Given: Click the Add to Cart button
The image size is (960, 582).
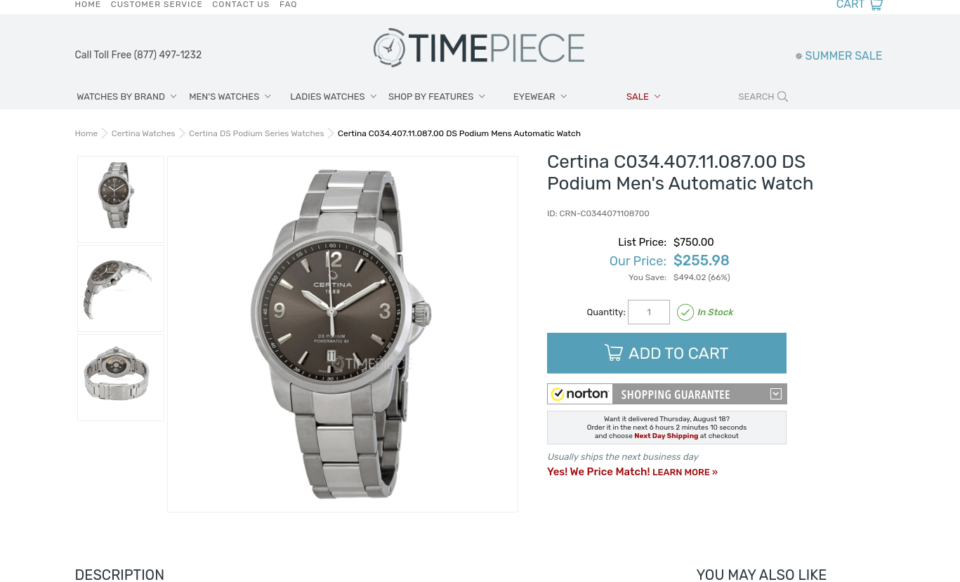Looking at the screenshot, I should coord(666,353).
